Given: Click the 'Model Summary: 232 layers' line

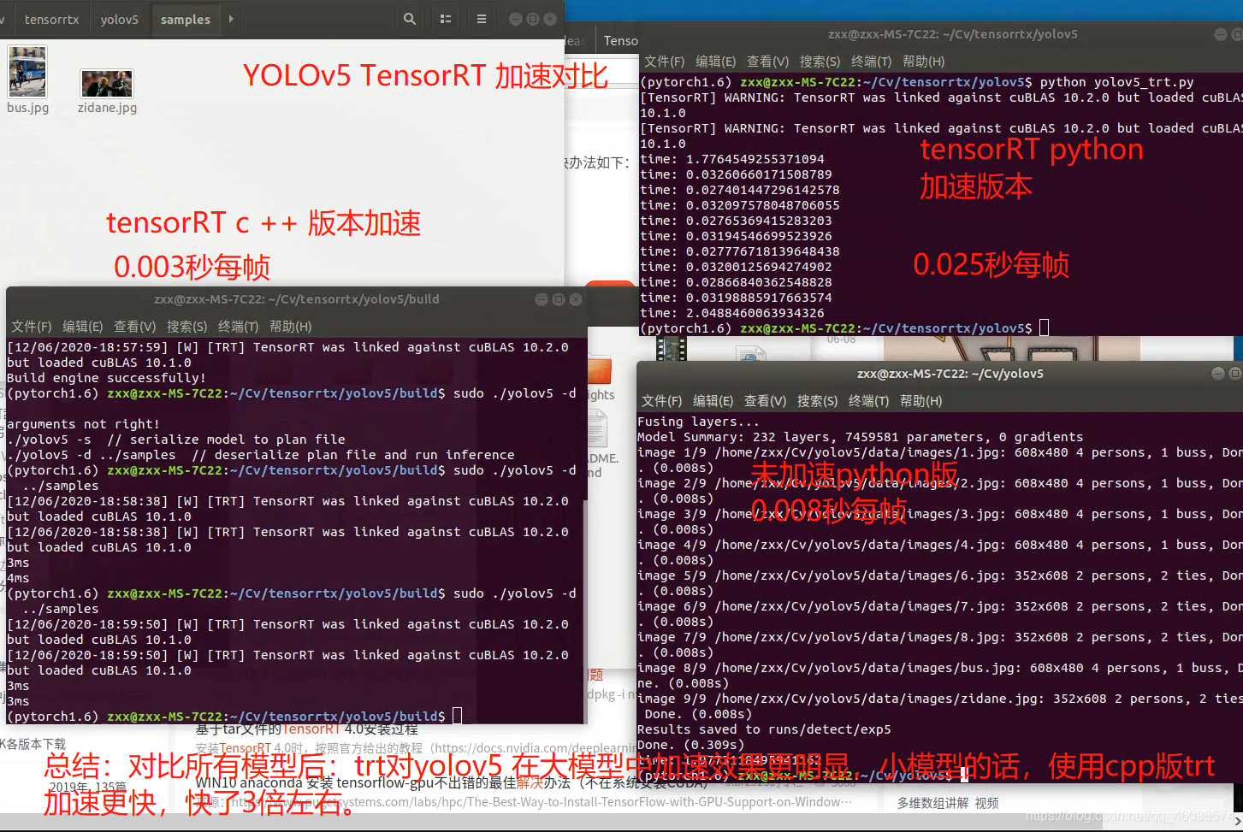Looking at the screenshot, I should click(x=860, y=437).
